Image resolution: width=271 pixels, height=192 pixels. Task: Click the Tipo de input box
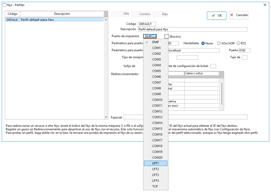245,57
